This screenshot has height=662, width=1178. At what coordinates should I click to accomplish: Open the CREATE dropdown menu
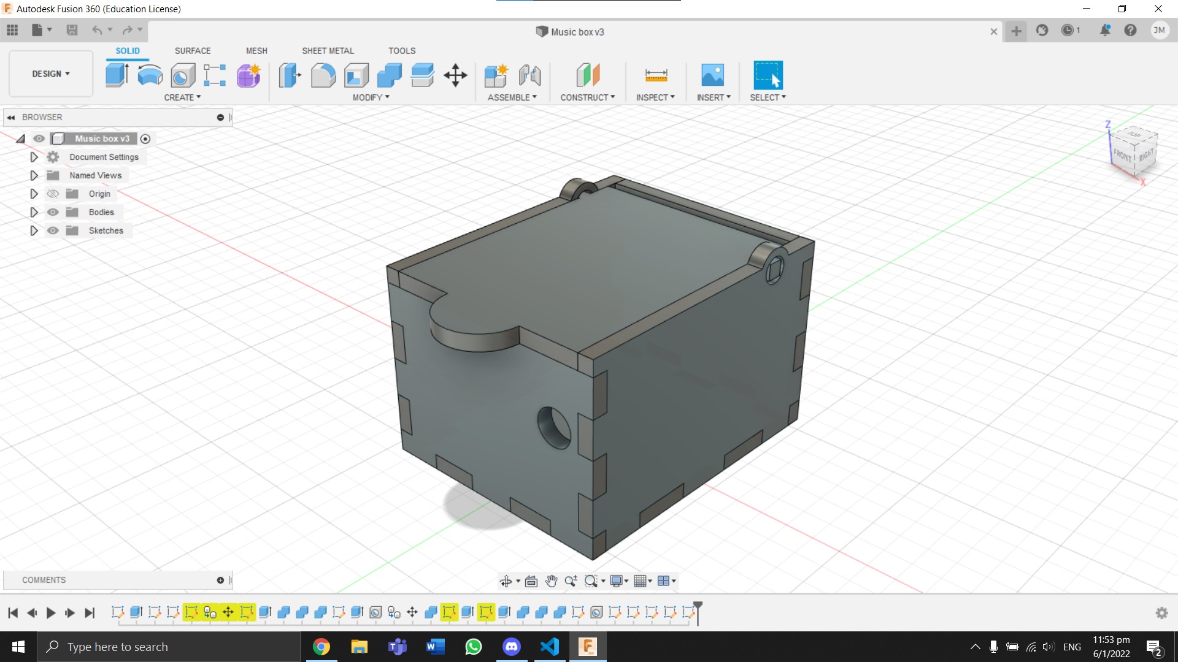pos(182,97)
